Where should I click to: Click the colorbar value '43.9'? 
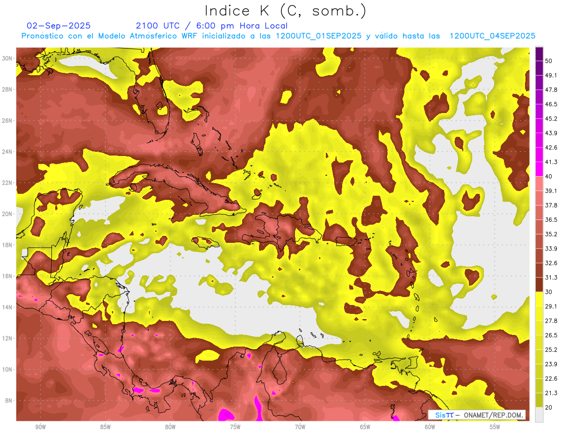tap(551, 133)
